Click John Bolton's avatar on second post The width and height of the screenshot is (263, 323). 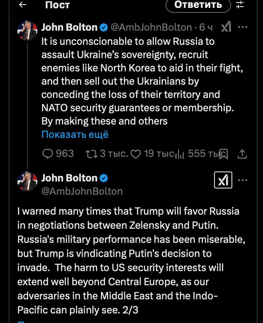[x=27, y=181]
